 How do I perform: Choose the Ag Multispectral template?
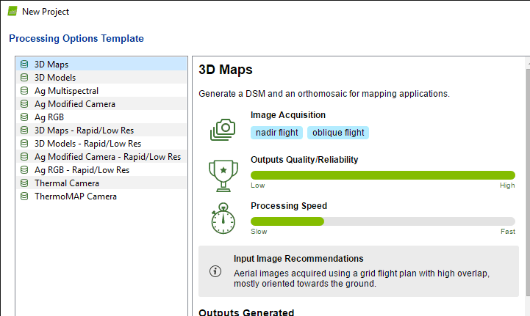point(66,91)
